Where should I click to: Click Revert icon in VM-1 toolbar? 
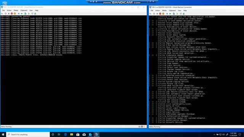point(29,14)
